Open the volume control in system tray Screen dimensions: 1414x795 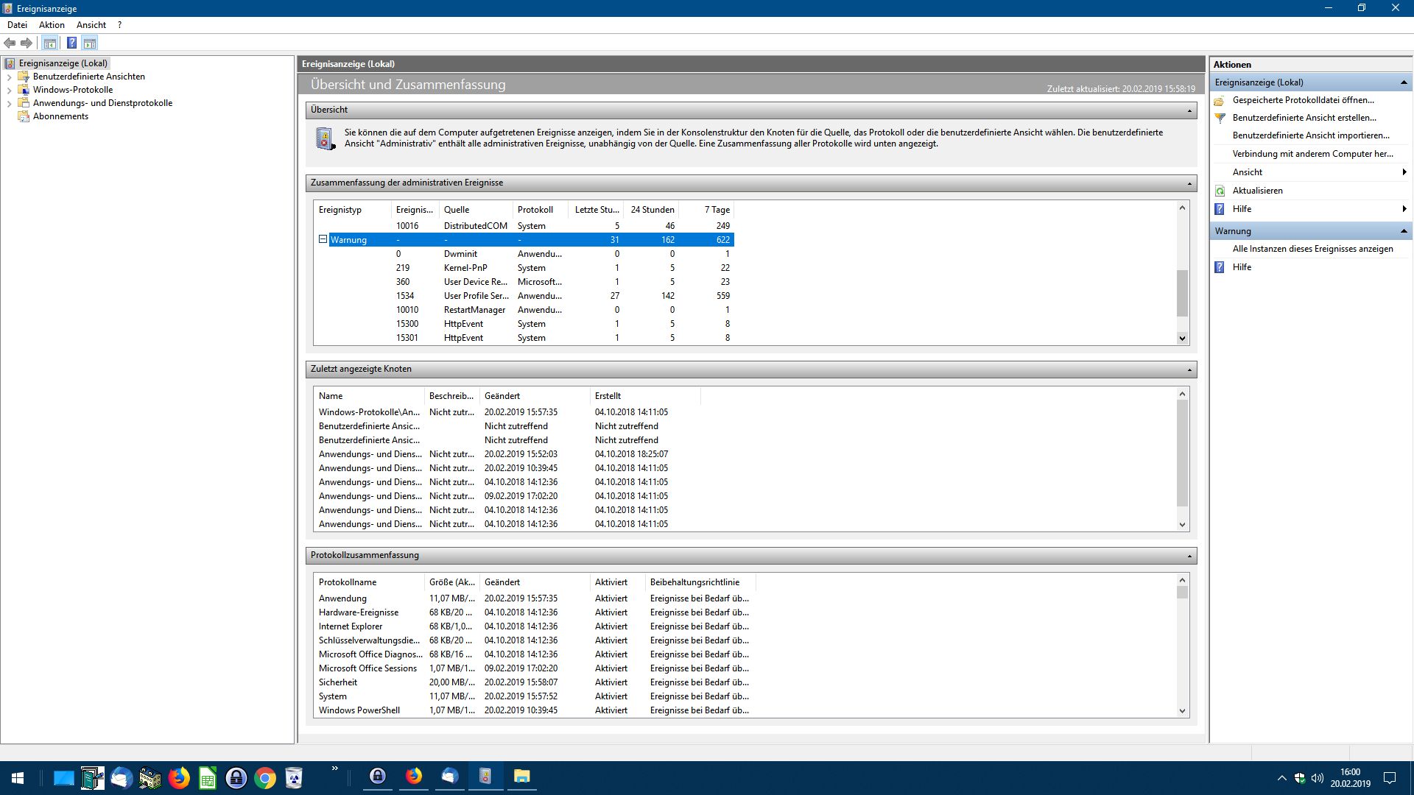coord(1318,778)
